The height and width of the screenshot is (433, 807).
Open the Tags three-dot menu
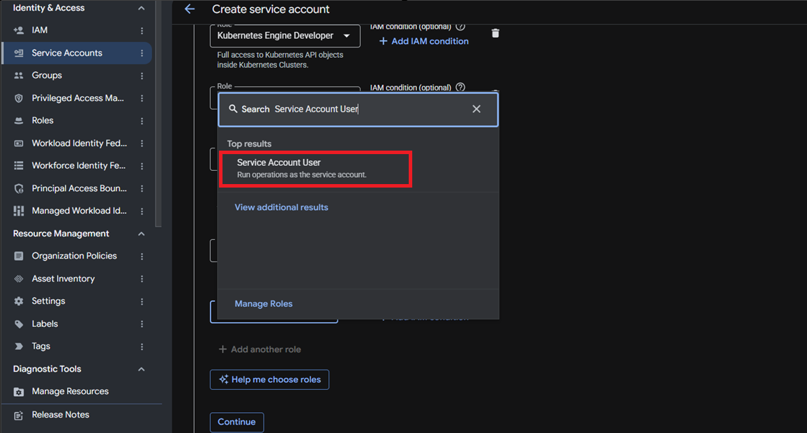(x=142, y=347)
